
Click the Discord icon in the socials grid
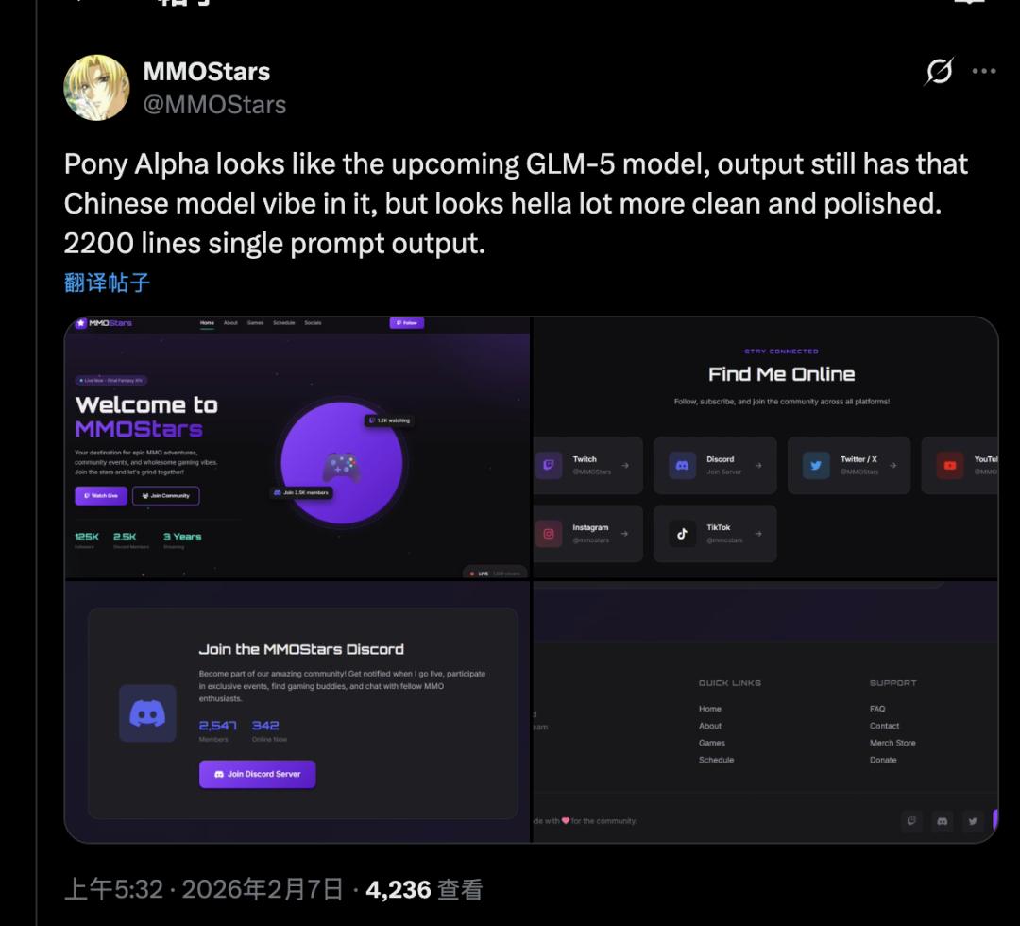pos(682,465)
